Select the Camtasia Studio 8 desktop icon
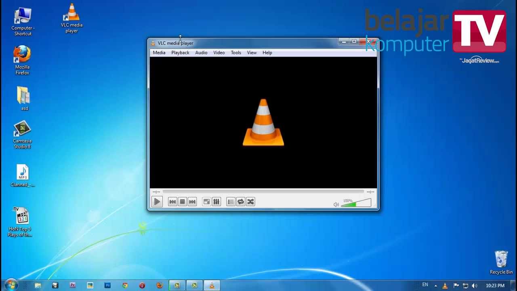Screen dimensions: 517x291 tap(22, 135)
